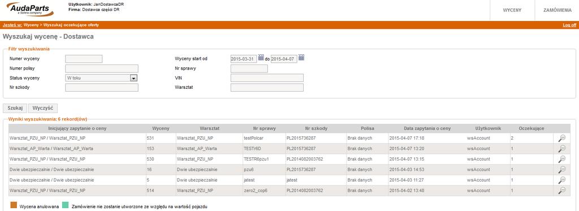Focus the Numer polisy input field
Viewport: 579px width, 211px height.
coord(102,68)
